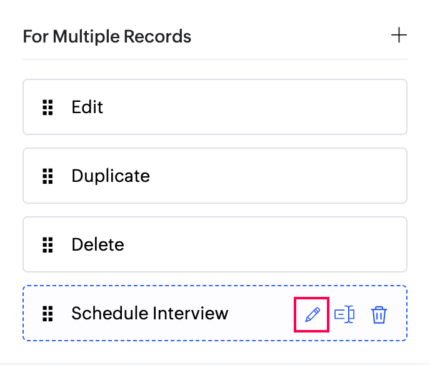Screen dimensions: 430x365
Task: Click the gap between Schedule Interview and pencil
Action: click(x=261, y=314)
